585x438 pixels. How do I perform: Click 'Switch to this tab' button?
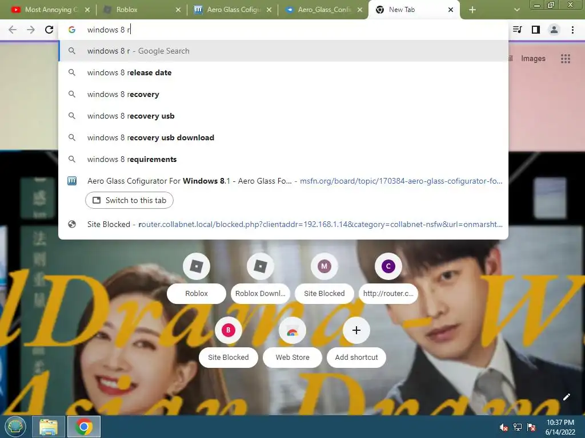click(129, 200)
